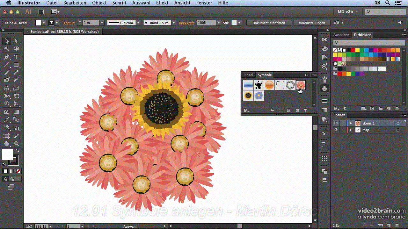Viewport: 408px width, 229px height.
Task: Click target circle of Ebene 1 layer
Action: click(x=398, y=123)
